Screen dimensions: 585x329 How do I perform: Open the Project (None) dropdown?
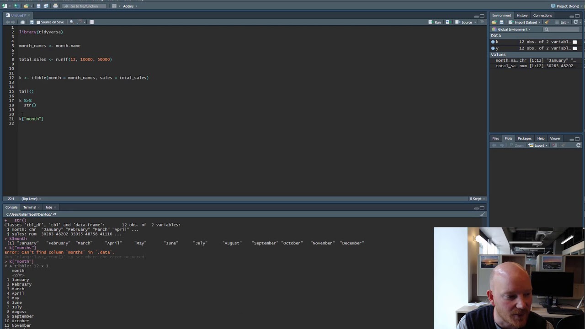(567, 6)
